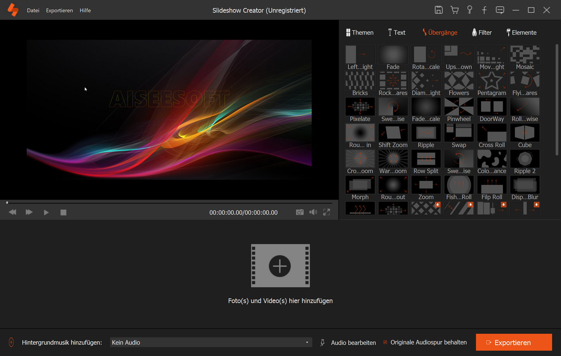561x356 pixels.
Task: Stop the preview playback
Action: point(63,212)
